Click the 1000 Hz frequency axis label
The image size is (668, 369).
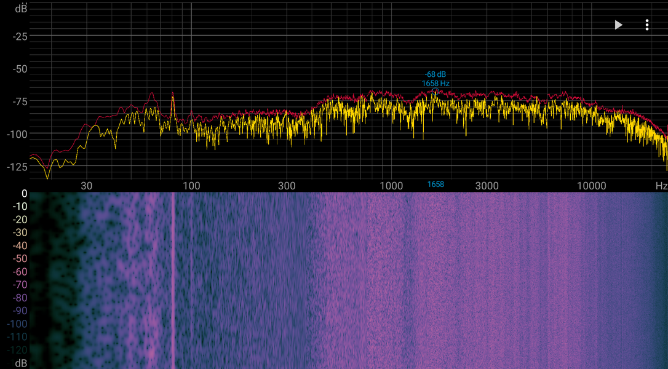[x=391, y=186]
